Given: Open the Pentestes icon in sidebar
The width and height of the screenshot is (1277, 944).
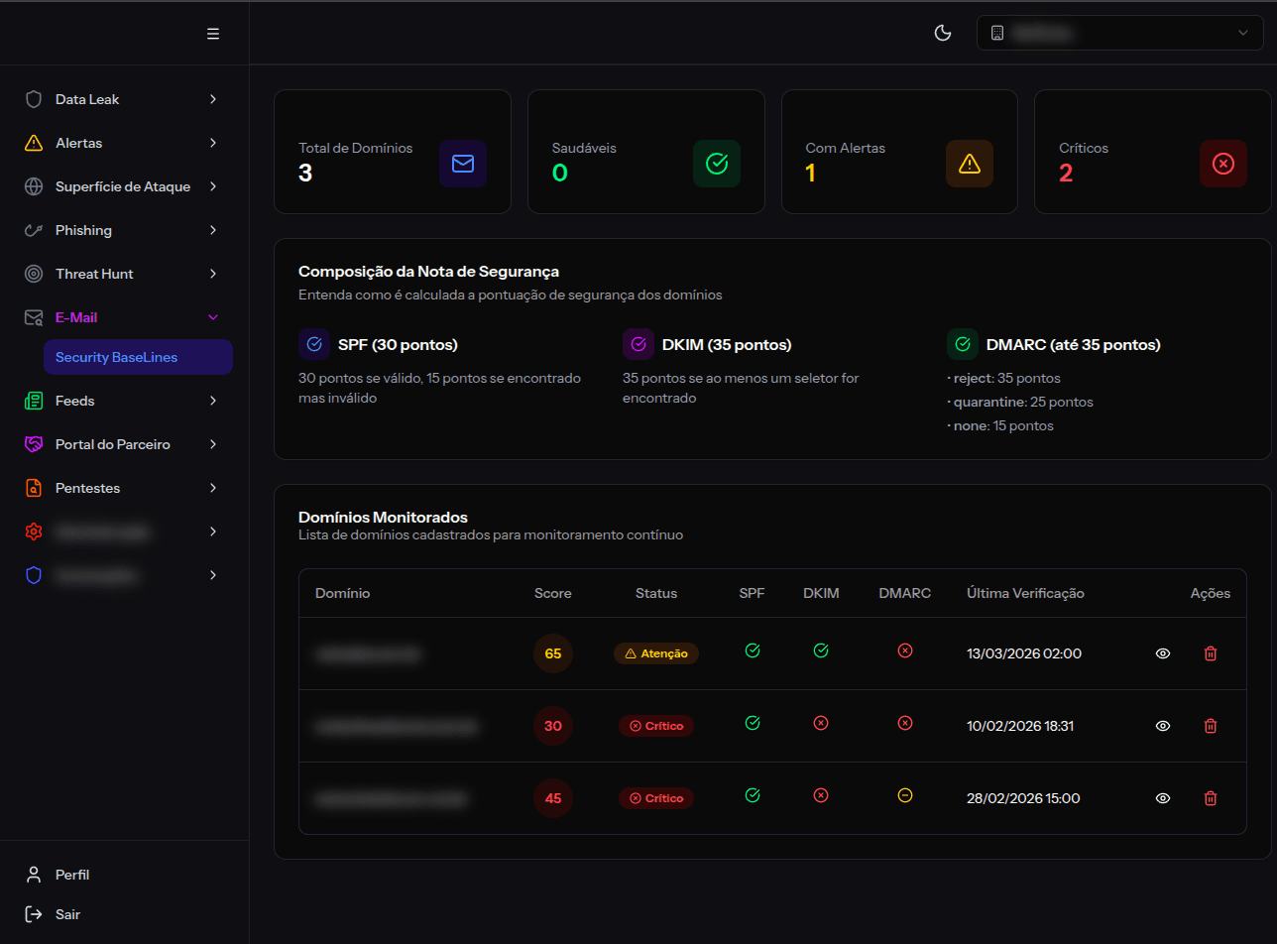Looking at the screenshot, I should click(34, 488).
